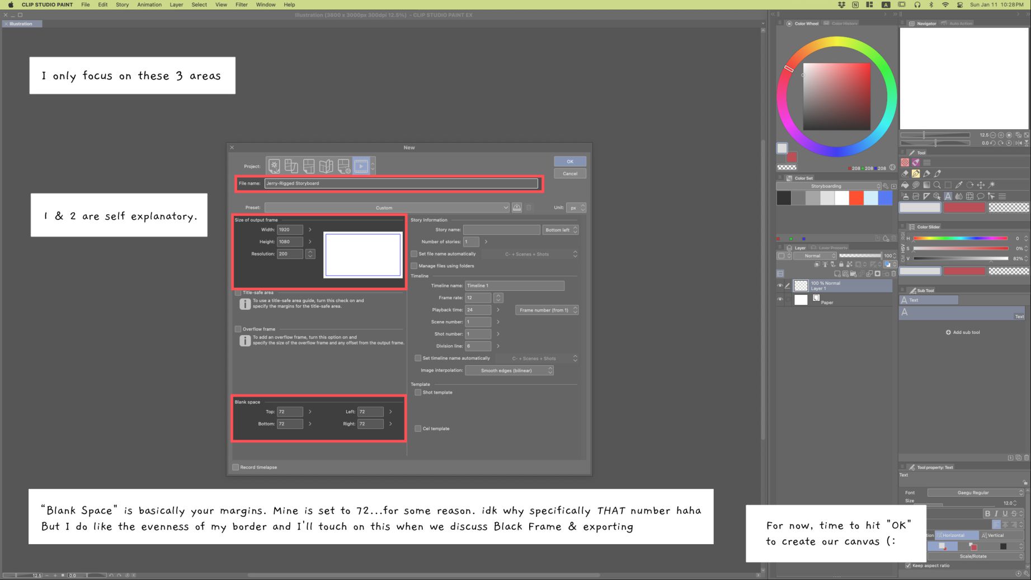1031x580 pixels.
Task: Select the Fill bucket tool
Action: [905, 185]
